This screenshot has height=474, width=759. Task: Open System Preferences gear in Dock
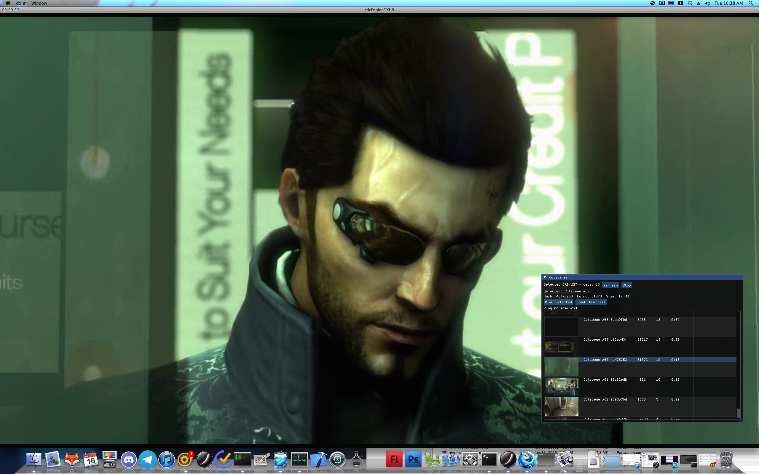(x=470, y=460)
